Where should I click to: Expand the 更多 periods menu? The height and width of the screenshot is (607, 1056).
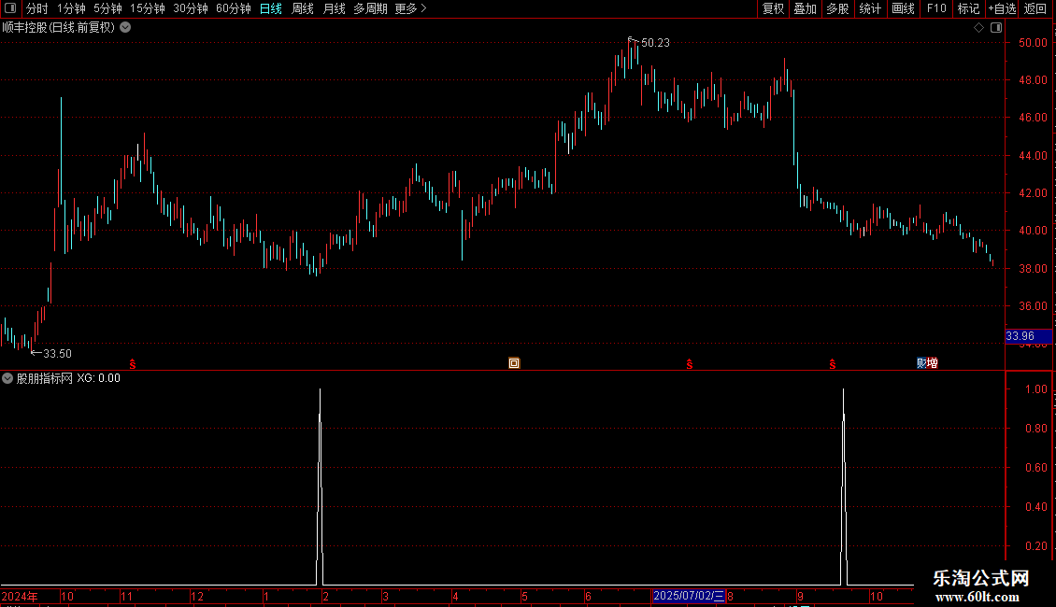pos(410,8)
